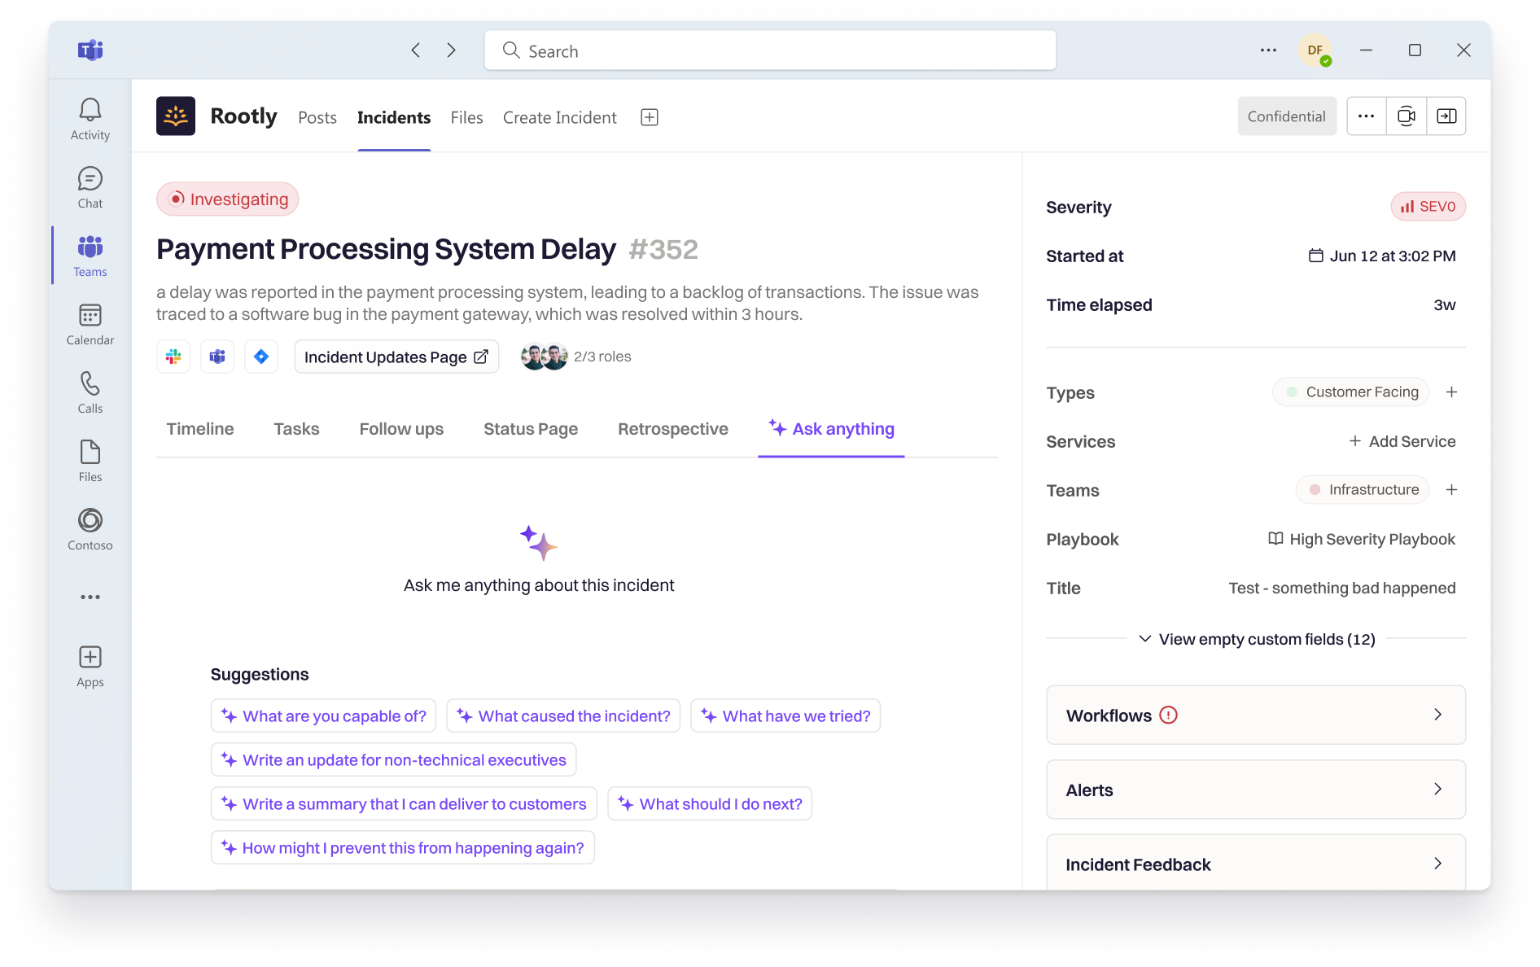The height and width of the screenshot is (967, 1540).
Task: Open the side pane icon
Action: 1446,116
